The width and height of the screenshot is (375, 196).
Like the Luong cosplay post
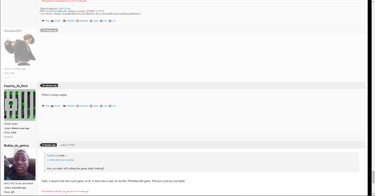pos(104,106)
